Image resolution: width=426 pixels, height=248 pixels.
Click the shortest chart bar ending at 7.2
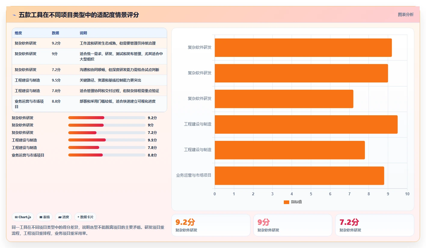(284, 99)
